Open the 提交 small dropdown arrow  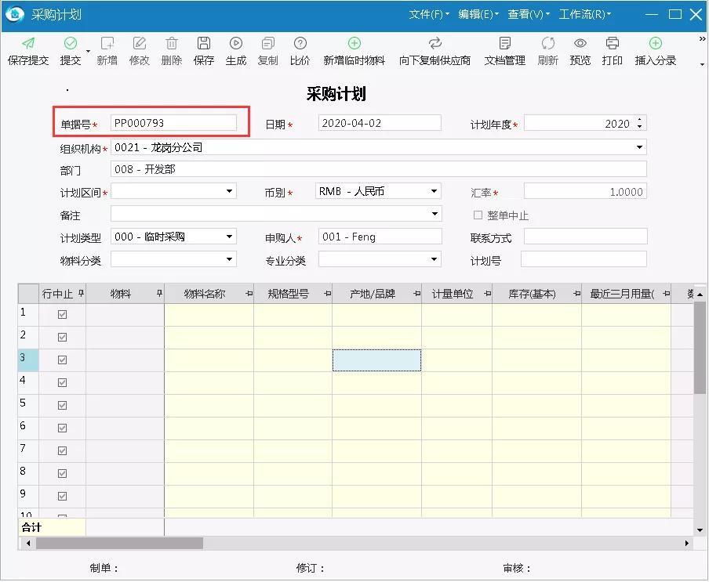pos(88,52)
